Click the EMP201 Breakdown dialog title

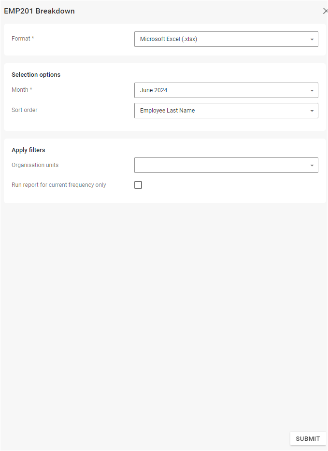39,11
